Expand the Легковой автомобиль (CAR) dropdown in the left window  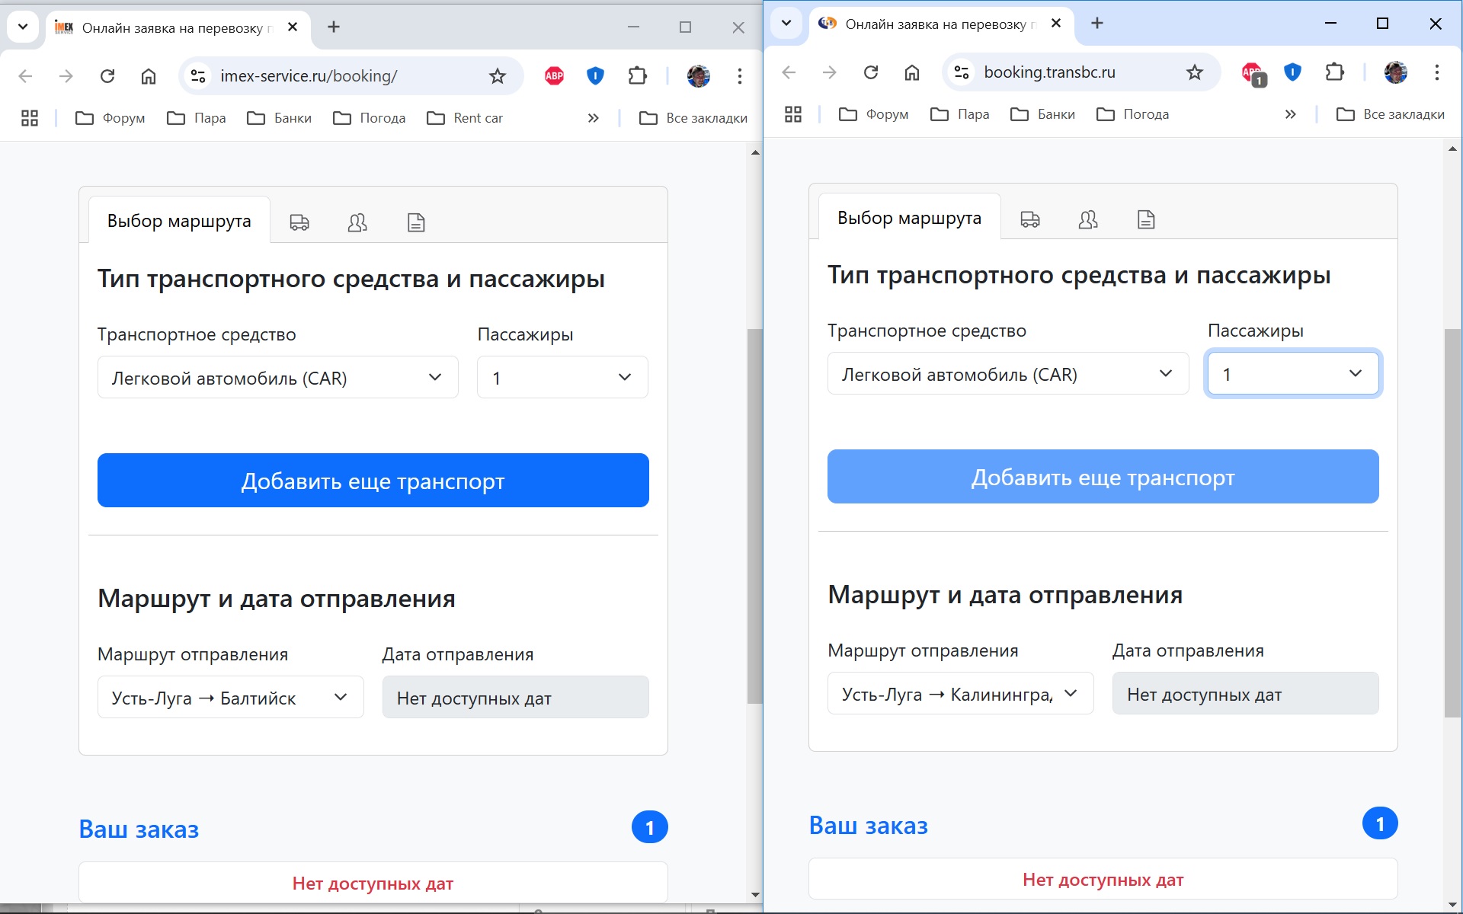click(278, 378)
